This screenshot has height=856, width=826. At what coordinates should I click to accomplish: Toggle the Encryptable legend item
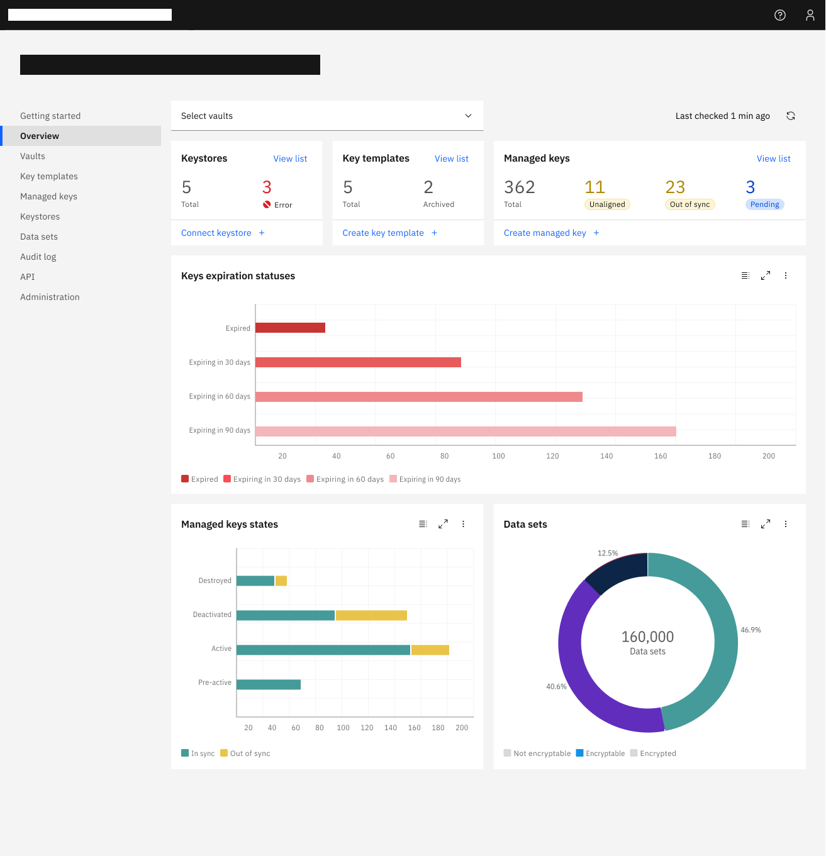(601, 753)
